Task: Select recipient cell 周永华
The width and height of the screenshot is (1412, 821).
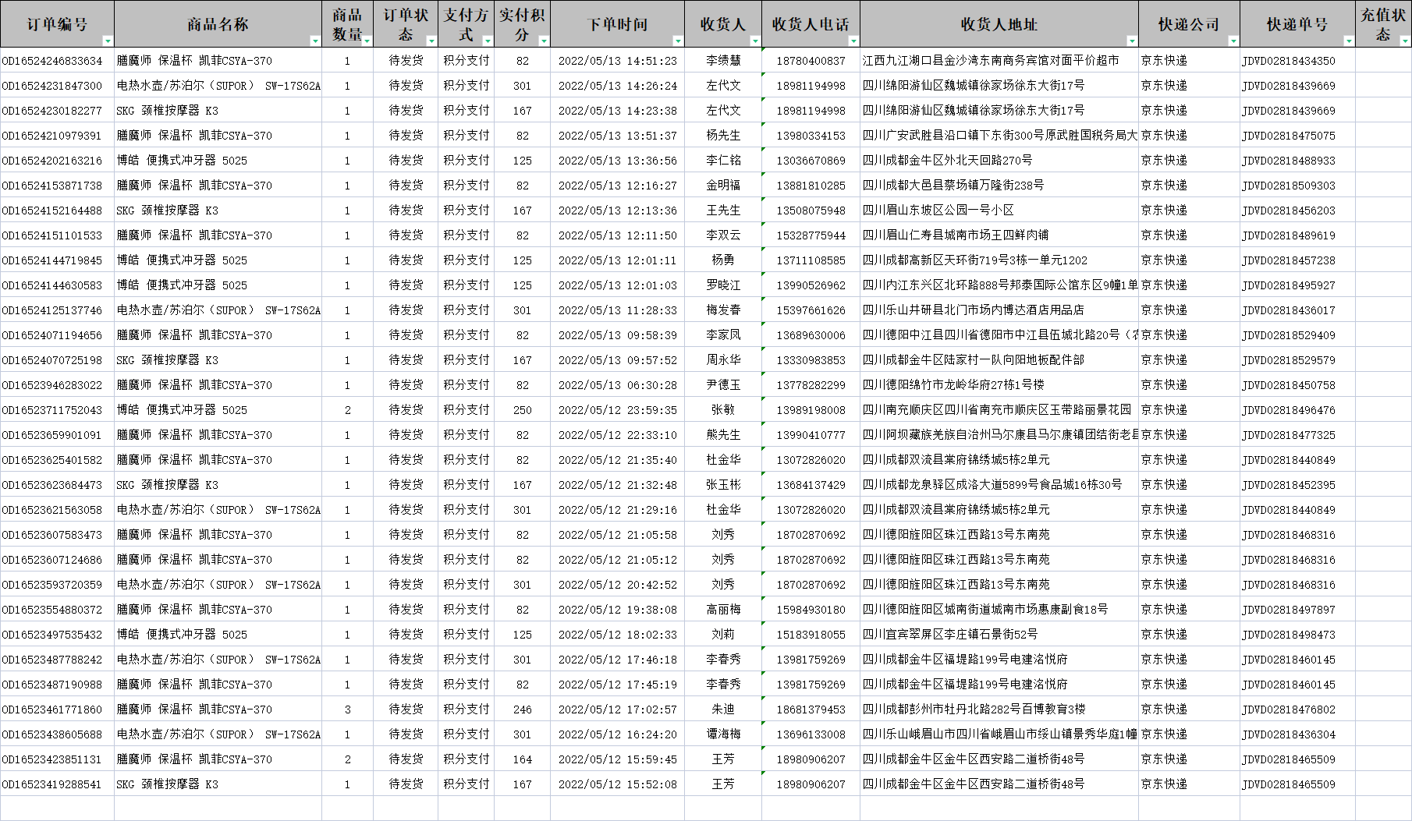Action: tap(723, 360)
